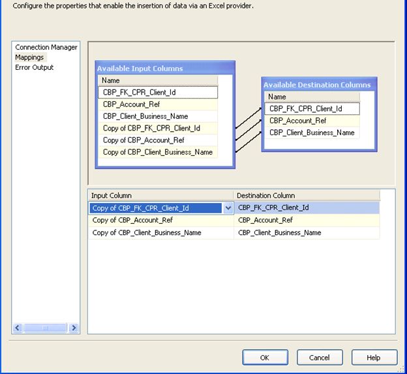Select Copy of CBP_Client_Business_Name in Available Input Columns

tap(158, 152)
